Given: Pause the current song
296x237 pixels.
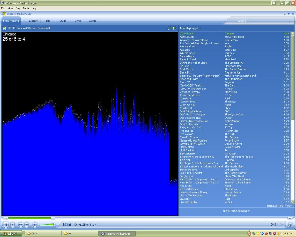Looking at the screenshot, I should tap(6, 225).
